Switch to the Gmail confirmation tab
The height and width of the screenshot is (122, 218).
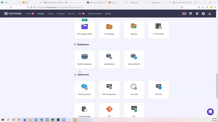(x=182, y=2)
